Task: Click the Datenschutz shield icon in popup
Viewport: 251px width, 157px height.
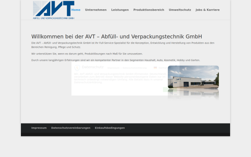Action: [77, 68]
